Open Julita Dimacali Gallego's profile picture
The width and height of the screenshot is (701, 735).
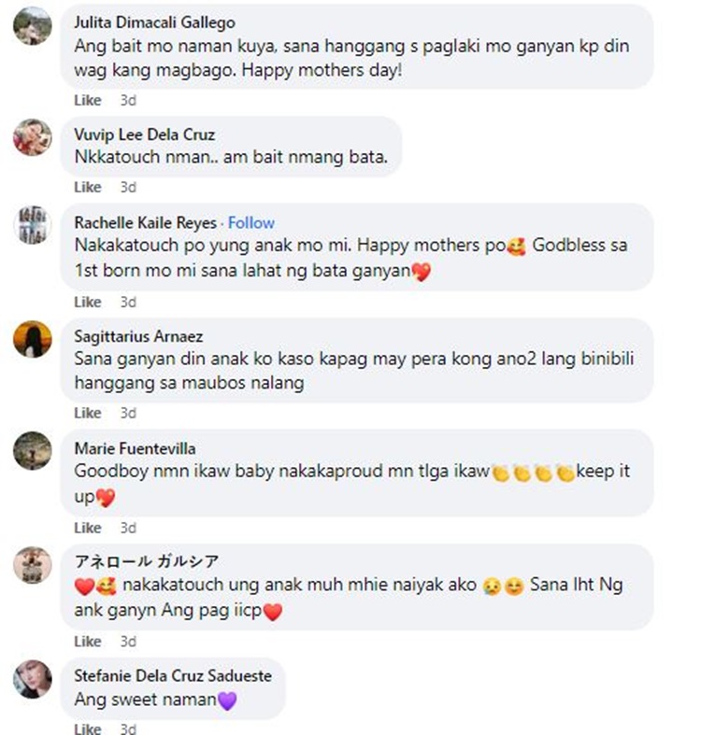(33, 26)
